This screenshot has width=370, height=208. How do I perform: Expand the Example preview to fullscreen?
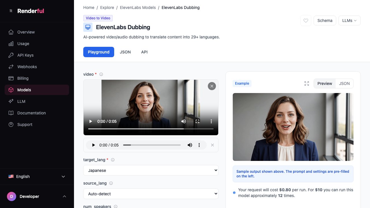(x=307, y=83)
